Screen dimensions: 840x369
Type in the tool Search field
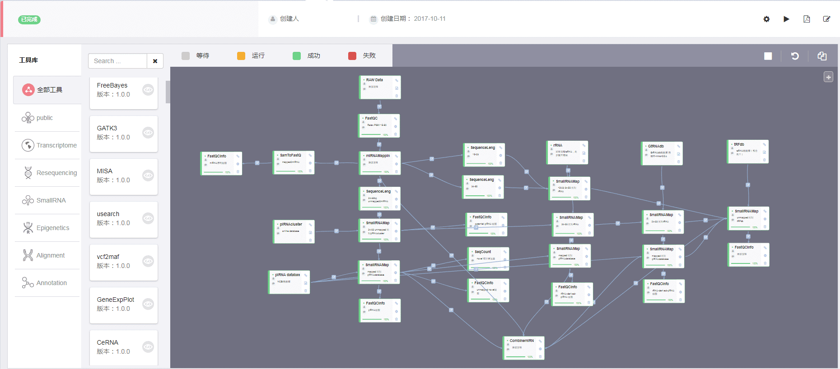117,61
